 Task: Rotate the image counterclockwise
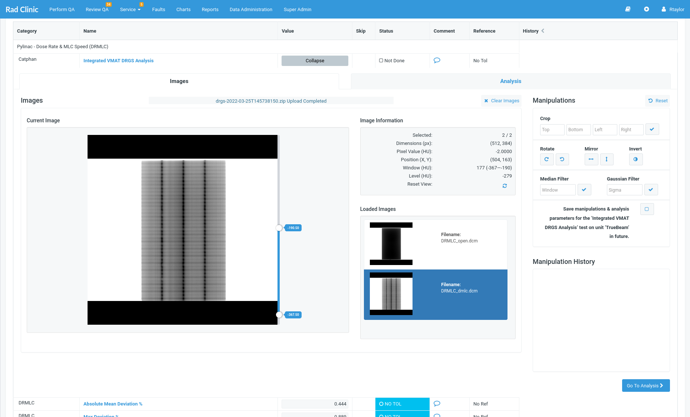point(562,159)
